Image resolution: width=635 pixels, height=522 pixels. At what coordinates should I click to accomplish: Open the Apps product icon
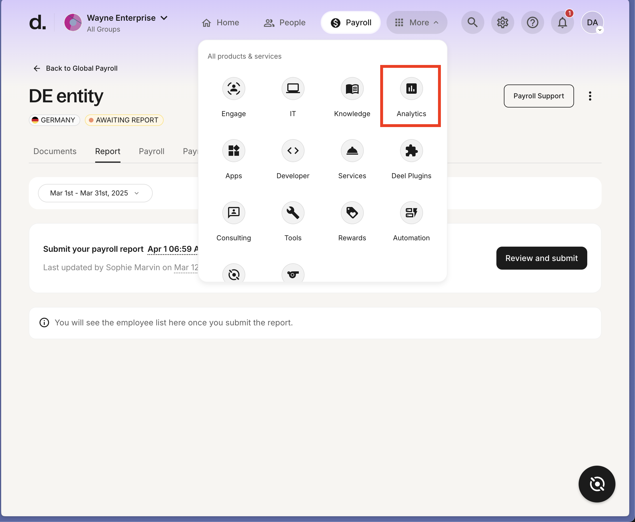(x=234, y=151)
